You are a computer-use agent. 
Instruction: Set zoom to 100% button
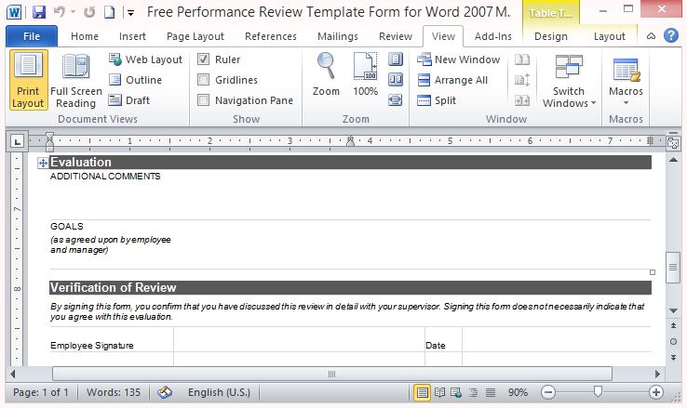[365, 74]
